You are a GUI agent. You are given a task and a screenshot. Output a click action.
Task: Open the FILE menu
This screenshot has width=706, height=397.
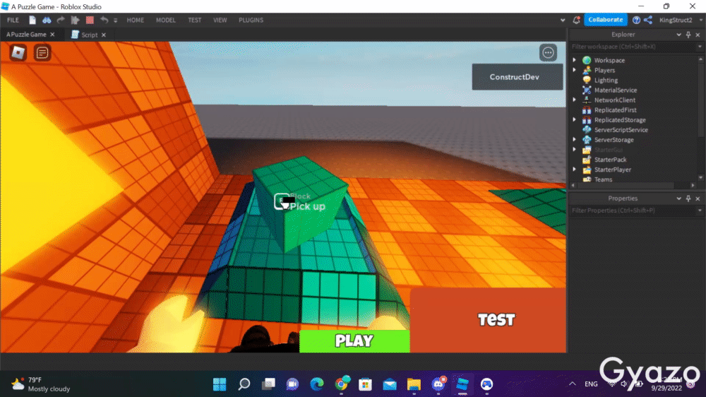coord(13,20)
